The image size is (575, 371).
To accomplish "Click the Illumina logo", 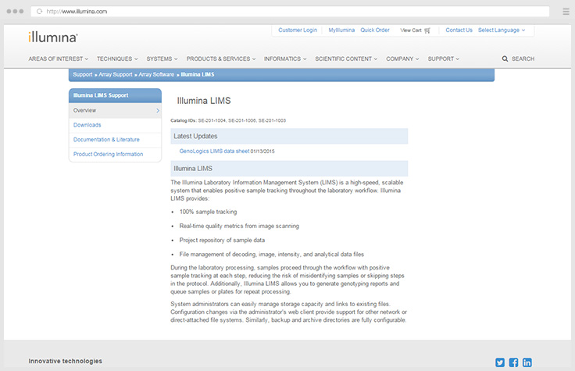I will coord(52,36).
